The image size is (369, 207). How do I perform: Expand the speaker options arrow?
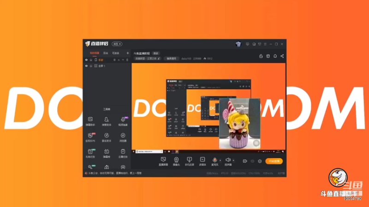click(x=233, y=161)
